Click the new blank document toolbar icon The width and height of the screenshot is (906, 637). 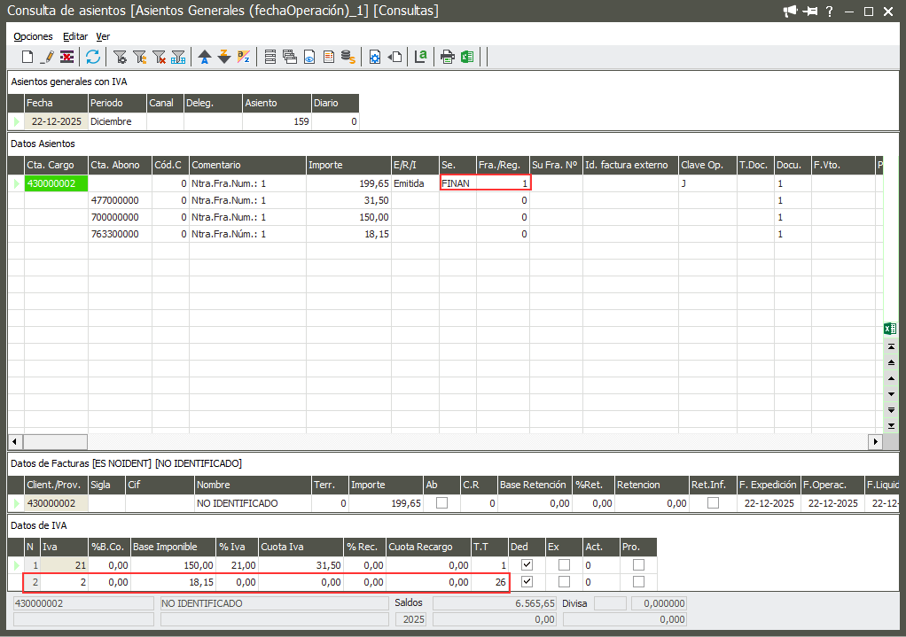coord(27,57)
